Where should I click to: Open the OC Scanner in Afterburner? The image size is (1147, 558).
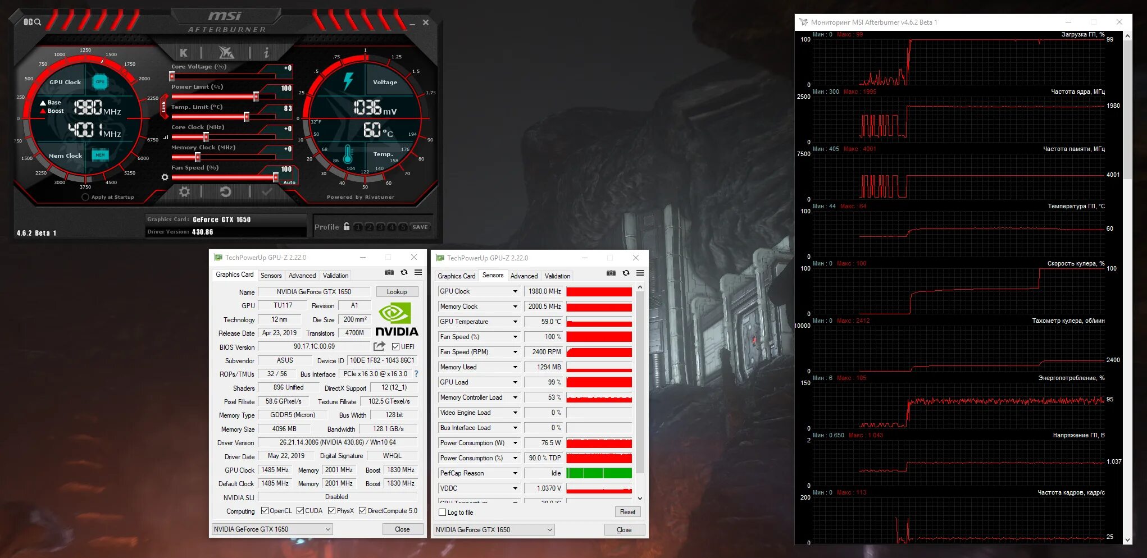pyautogui.click(x=32, y=22)
